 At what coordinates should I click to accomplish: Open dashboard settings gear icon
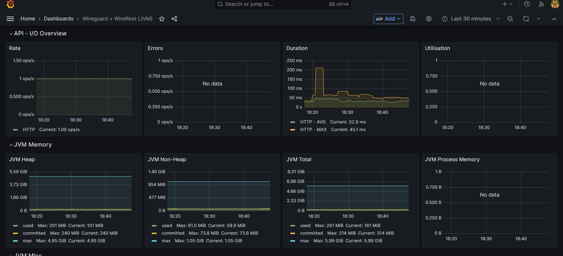tap(429, 19)
